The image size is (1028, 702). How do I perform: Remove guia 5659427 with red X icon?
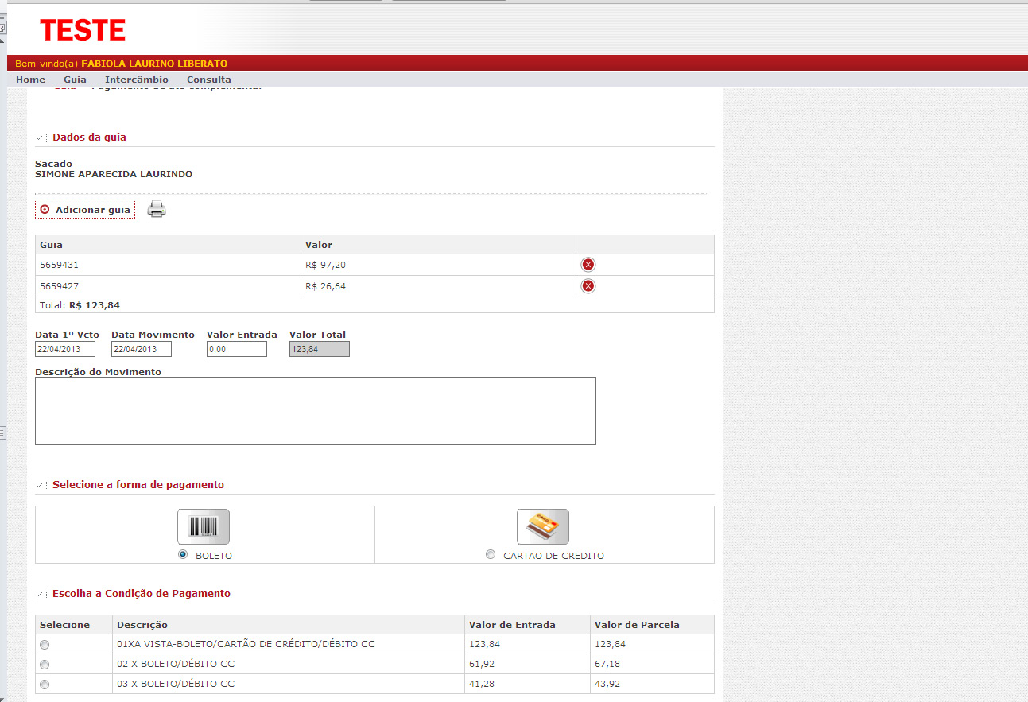coord(588,286)
